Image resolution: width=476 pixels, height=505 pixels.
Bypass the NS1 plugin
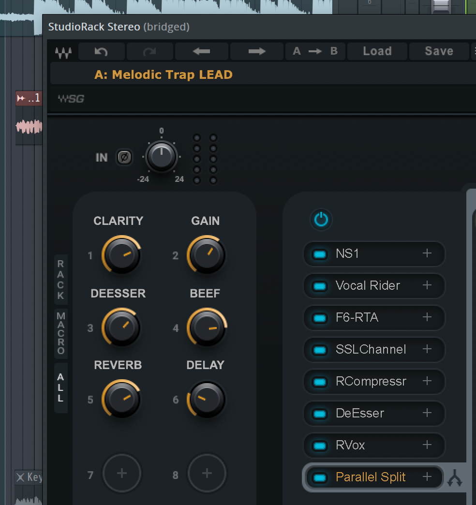coord(319,253)
